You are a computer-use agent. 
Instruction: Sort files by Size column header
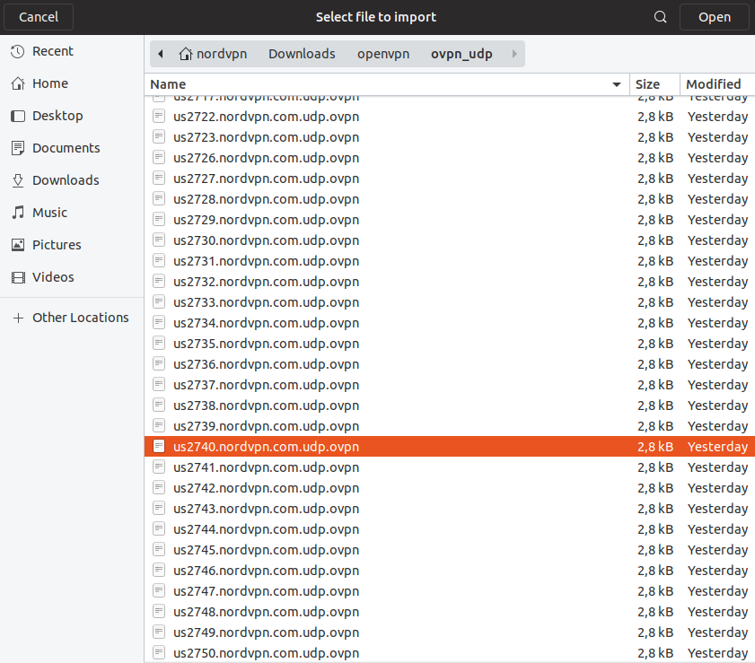(x=647, y=84)
